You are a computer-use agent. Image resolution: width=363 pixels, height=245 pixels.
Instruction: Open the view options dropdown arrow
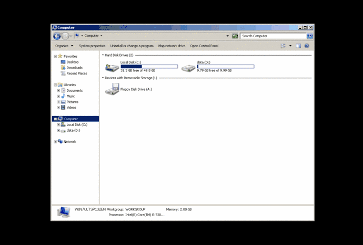pos(290,46)
